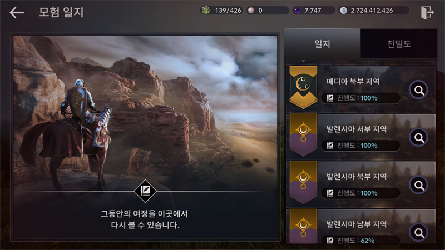Click 발렌시아 북부 progress bar at 100%

[360, 193]
